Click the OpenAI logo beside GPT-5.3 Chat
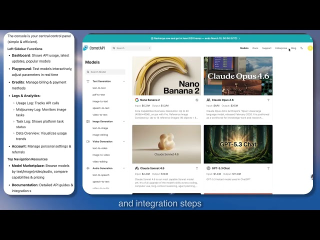This screenshot has width=320, height=240. [208, 168]
